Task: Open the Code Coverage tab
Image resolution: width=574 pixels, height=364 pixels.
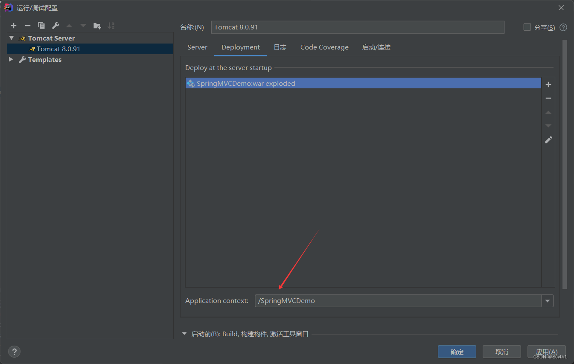Action: 324,47
